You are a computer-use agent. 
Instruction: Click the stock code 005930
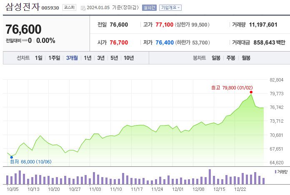pyautogui.click(x=50, y=8)
